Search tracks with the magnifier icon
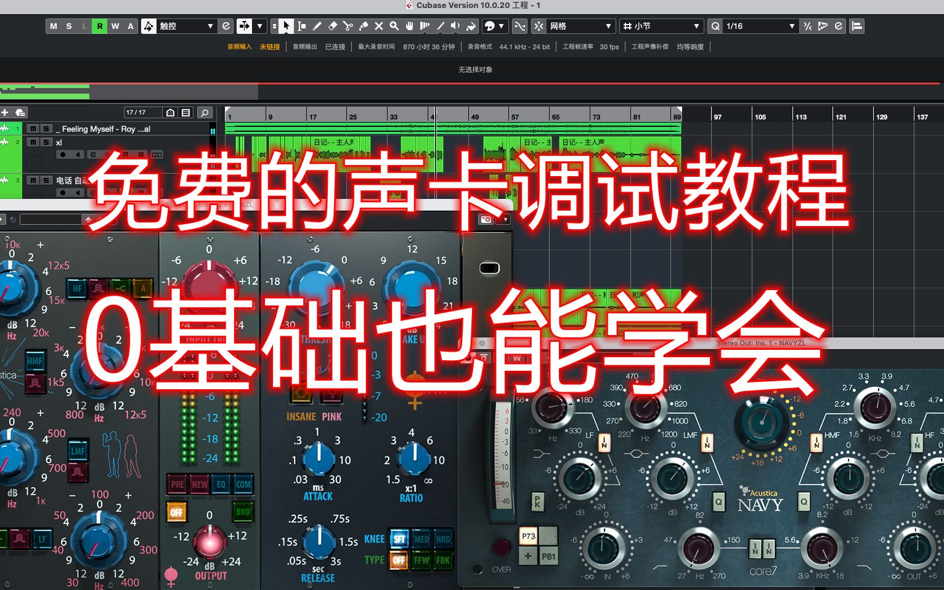This screenshot has height=590, width=944. pos(204,112)
